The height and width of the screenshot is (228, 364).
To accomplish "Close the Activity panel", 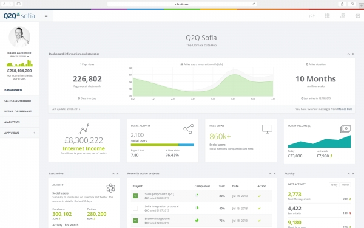I will (353, 173).
